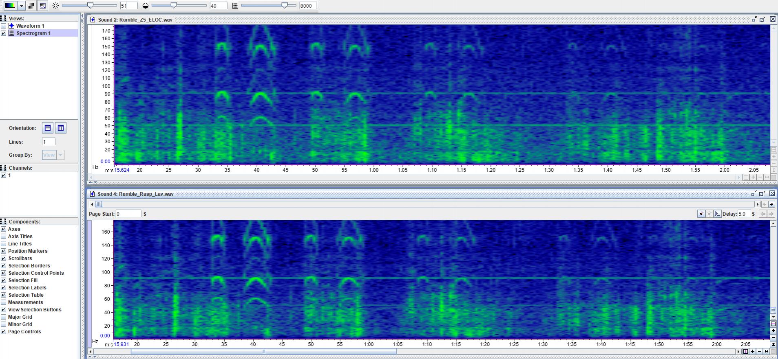
Task: Open the spectrogram color map swatch
Action: coord(10,6)
